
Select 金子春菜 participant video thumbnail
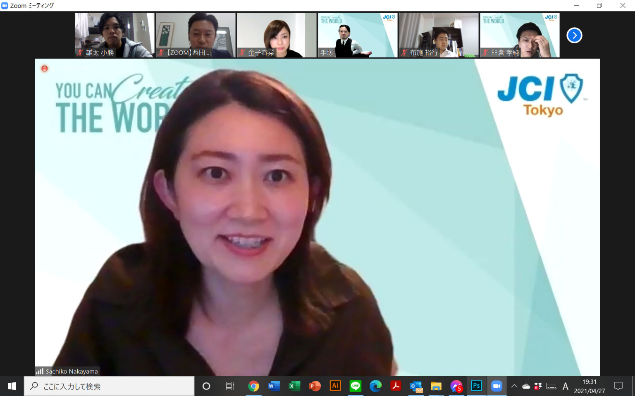point(277,35)
